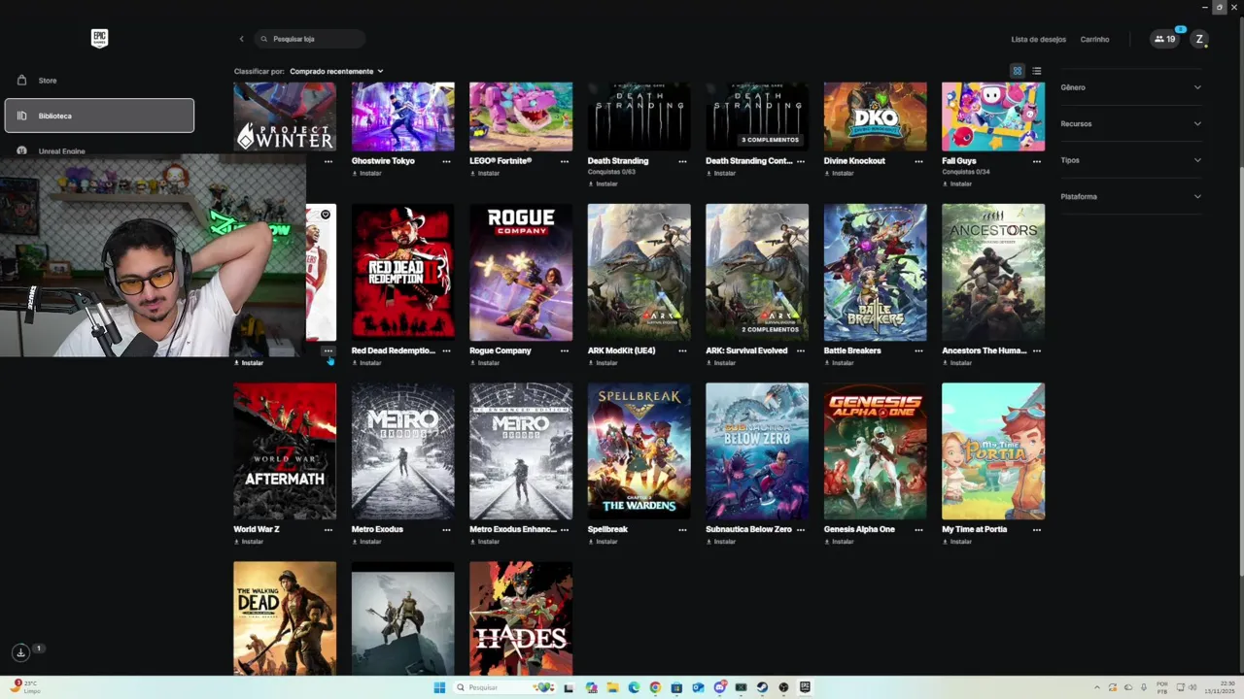Open Battle Breakers options menu
The height and width of the screenshot is (699, 1244).
[x=918, y=350]
